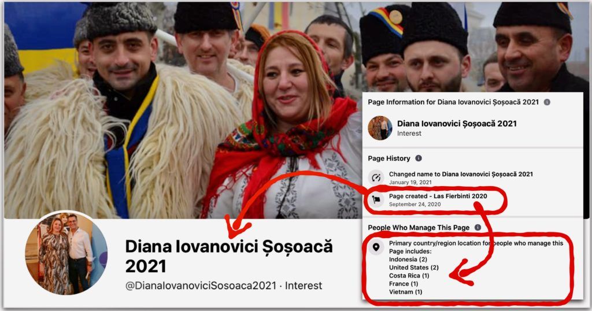This screenshot has width=592, height=311.
Task: Select Page created - Las Fierbinti 2020 entry
Action: 438,199
